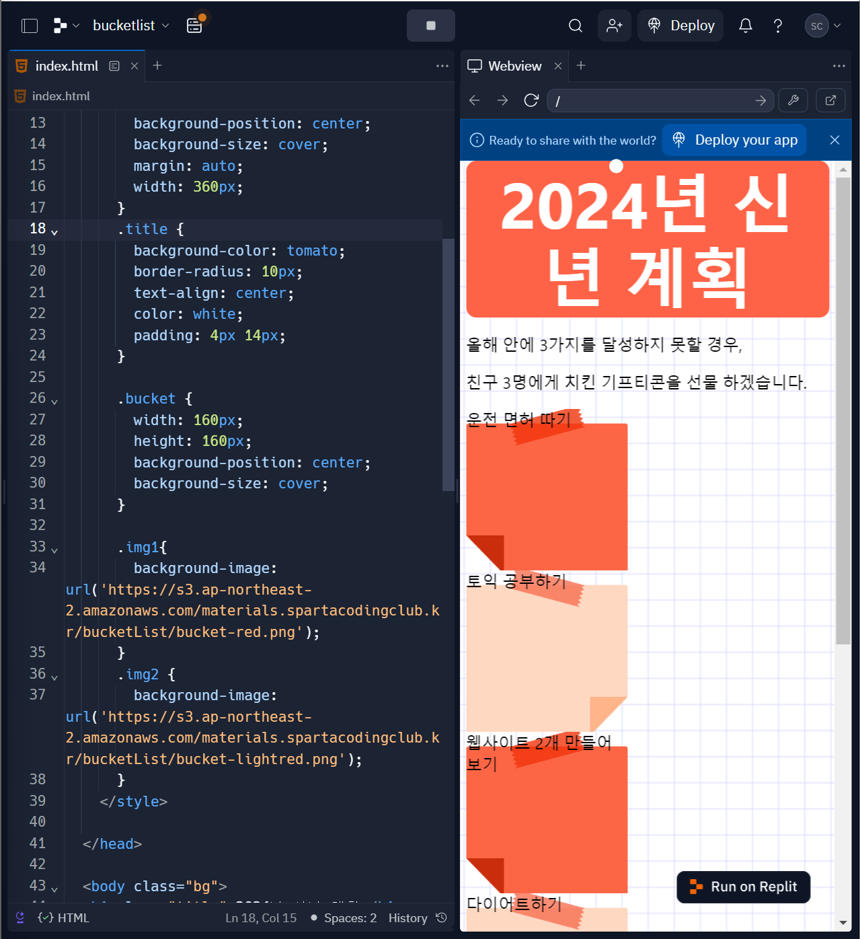Add a new tab in Webview pane

pos(581,65)
